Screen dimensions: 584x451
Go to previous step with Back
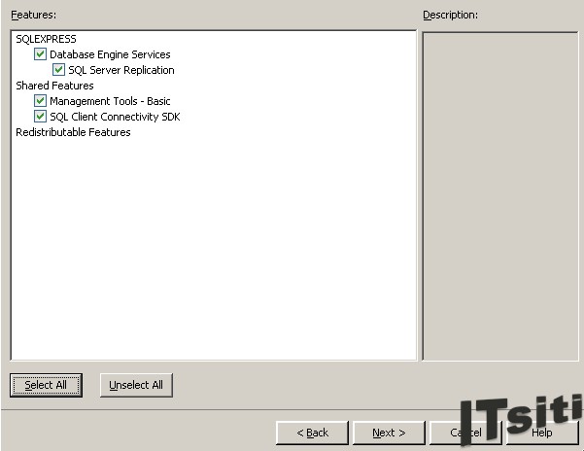[x=312, y=433]
